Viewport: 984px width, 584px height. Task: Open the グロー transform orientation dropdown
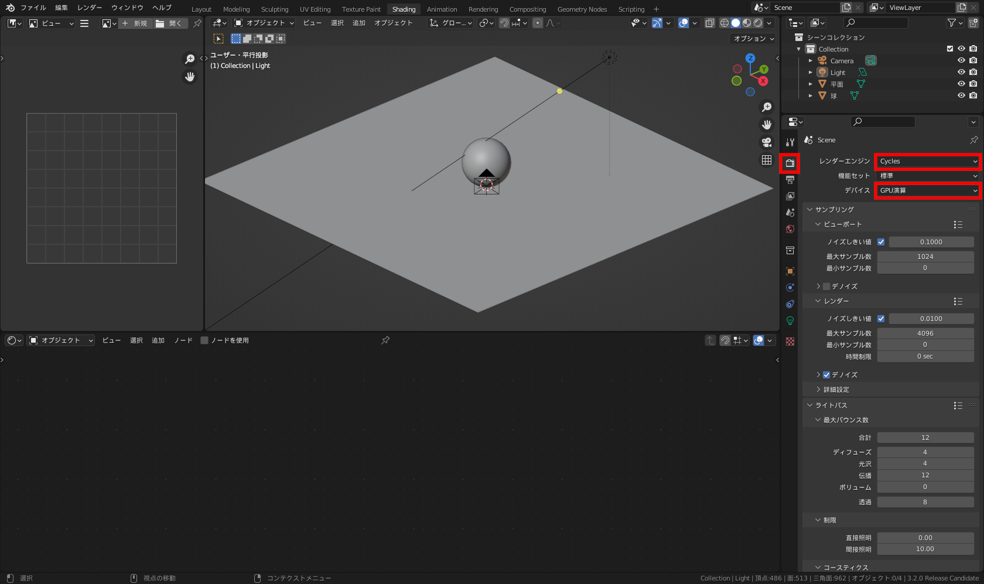(450, 23)
